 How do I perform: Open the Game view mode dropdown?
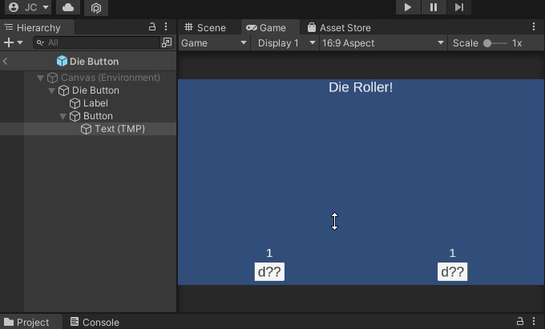(x=214, y=43)
